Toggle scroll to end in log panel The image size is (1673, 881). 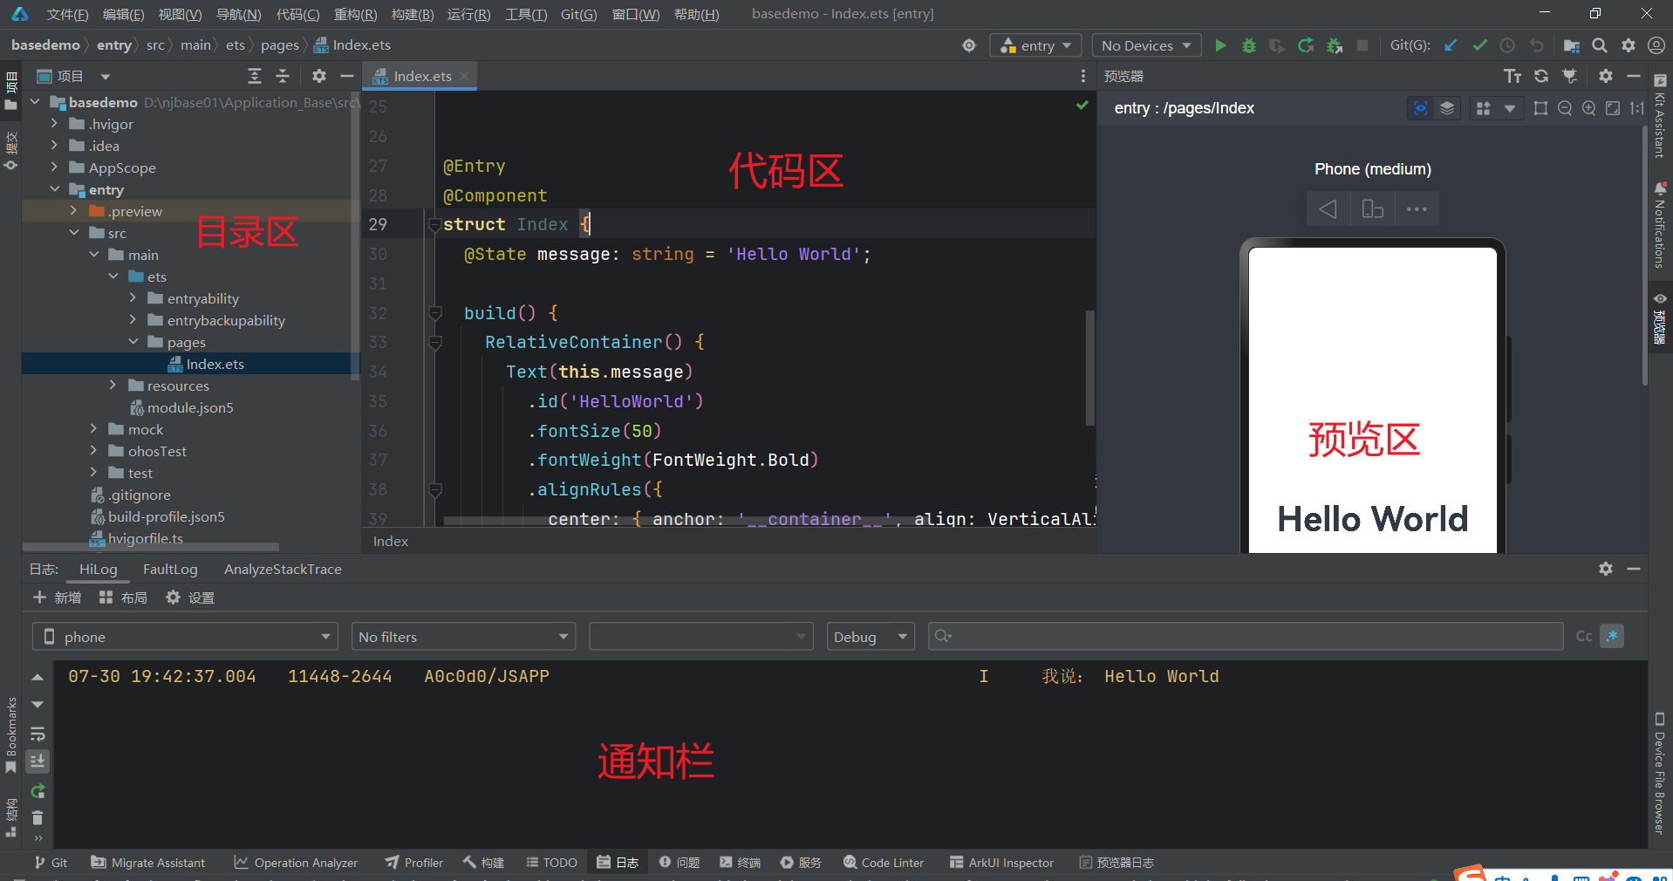pyautogui.click(x=38, y=761)
